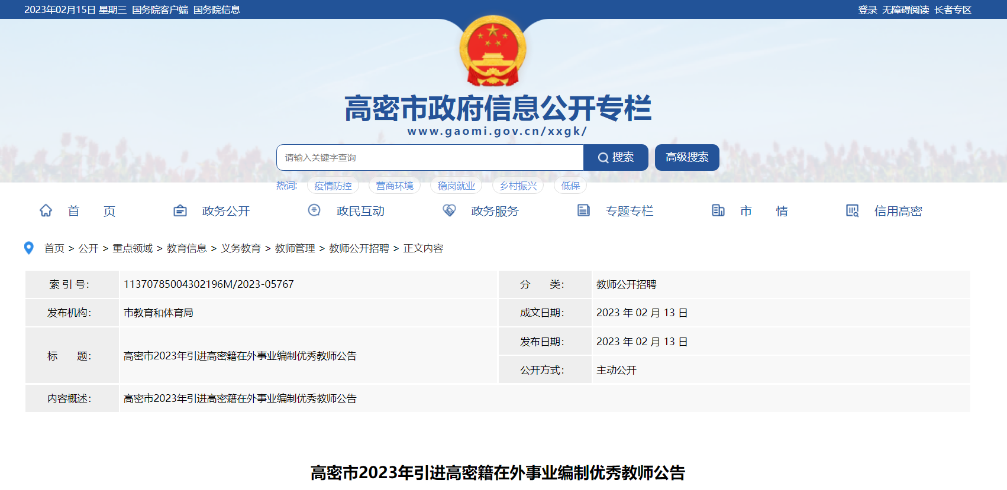Click the briefcase icon beside 政务公开
The width and height of the screenshot is (1007, 490).
pyautogui.click(x=180, y=210)
